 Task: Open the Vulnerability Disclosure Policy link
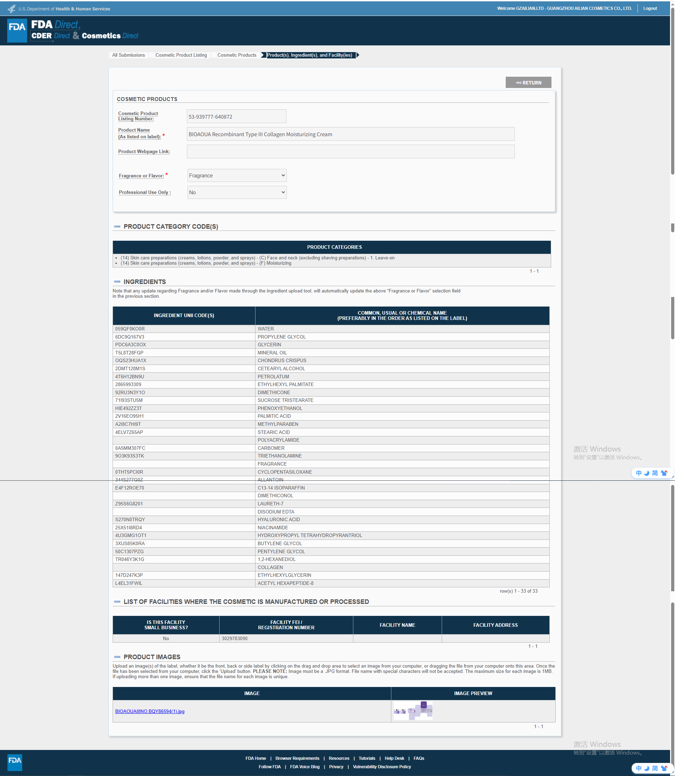point(381,766)
